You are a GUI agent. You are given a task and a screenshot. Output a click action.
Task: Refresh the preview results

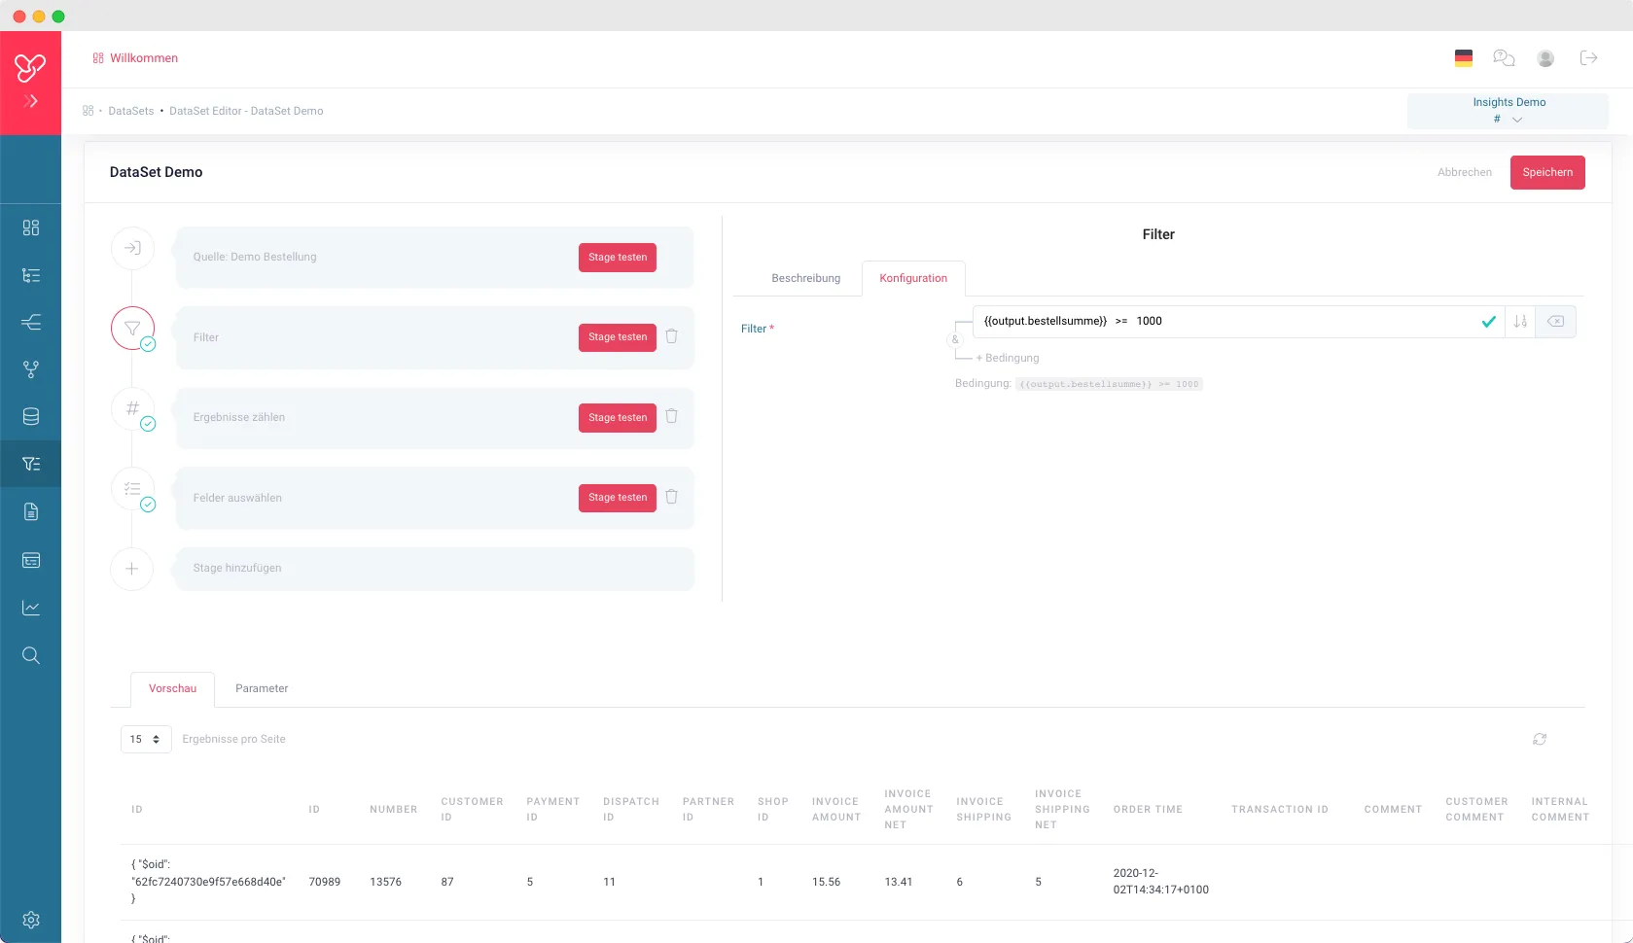coord(1540,739)
